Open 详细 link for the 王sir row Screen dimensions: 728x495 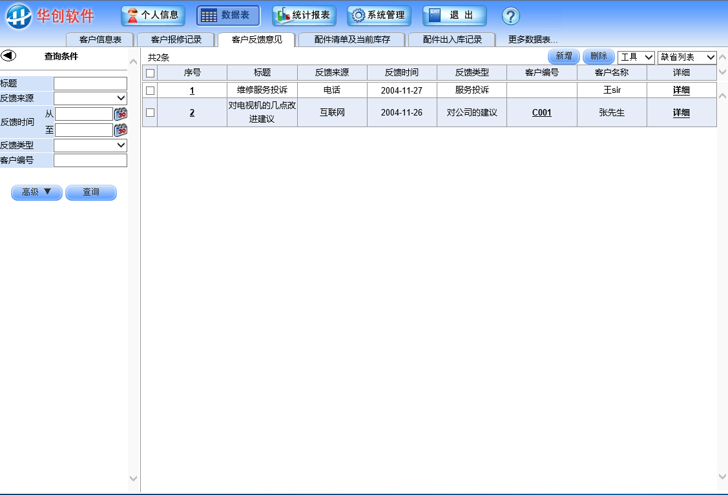pyautogui.click(x=681, y=90)
